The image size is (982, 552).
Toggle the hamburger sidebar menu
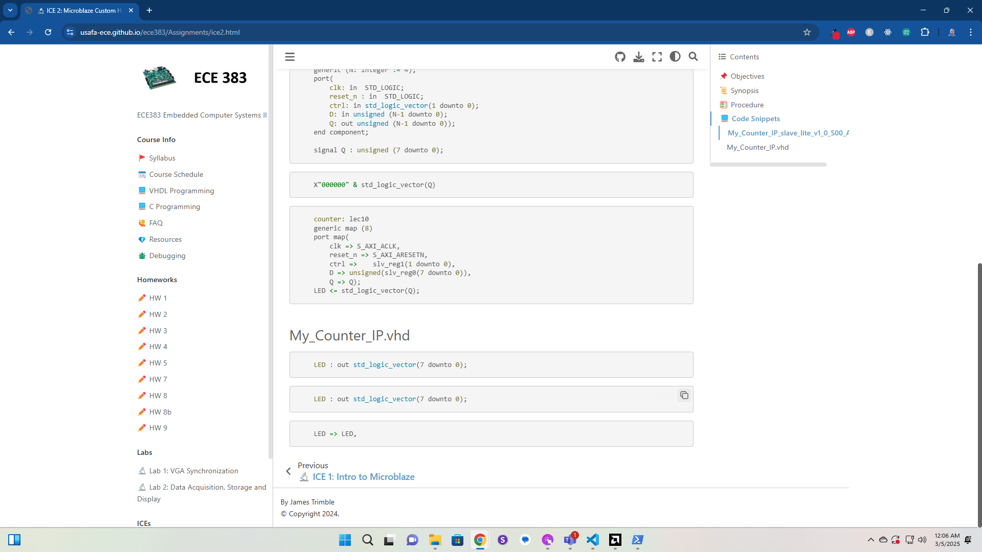(x=290, y=57)
